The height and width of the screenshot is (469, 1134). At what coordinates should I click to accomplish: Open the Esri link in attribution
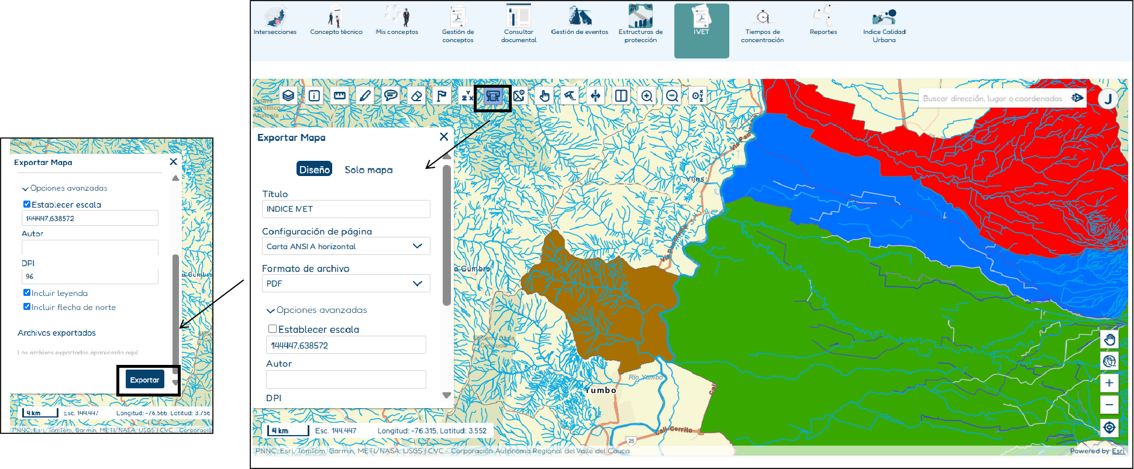pos(1118,451)
